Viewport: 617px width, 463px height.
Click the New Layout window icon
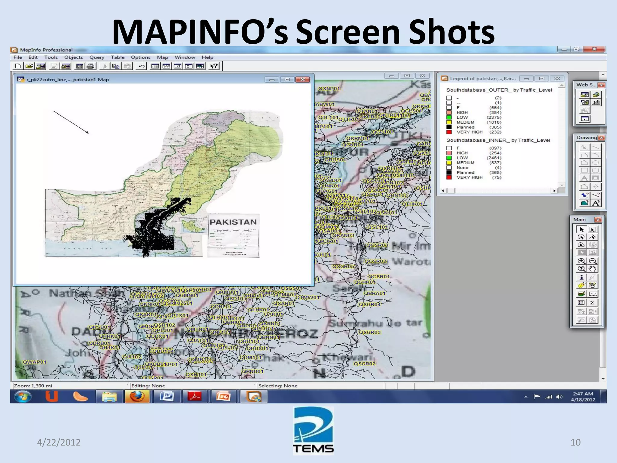coord(189,66)
